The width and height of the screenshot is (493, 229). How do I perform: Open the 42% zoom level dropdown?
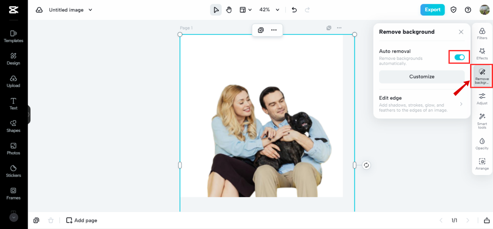point(269,10)
